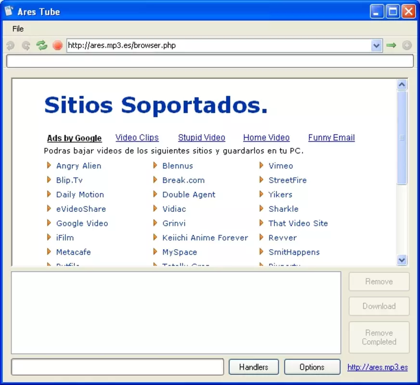Image resolution: width=420 pixels, height=385 pixels.
Task: Click the vertical scrollbar thumb
Action: (x=402, y=138)
